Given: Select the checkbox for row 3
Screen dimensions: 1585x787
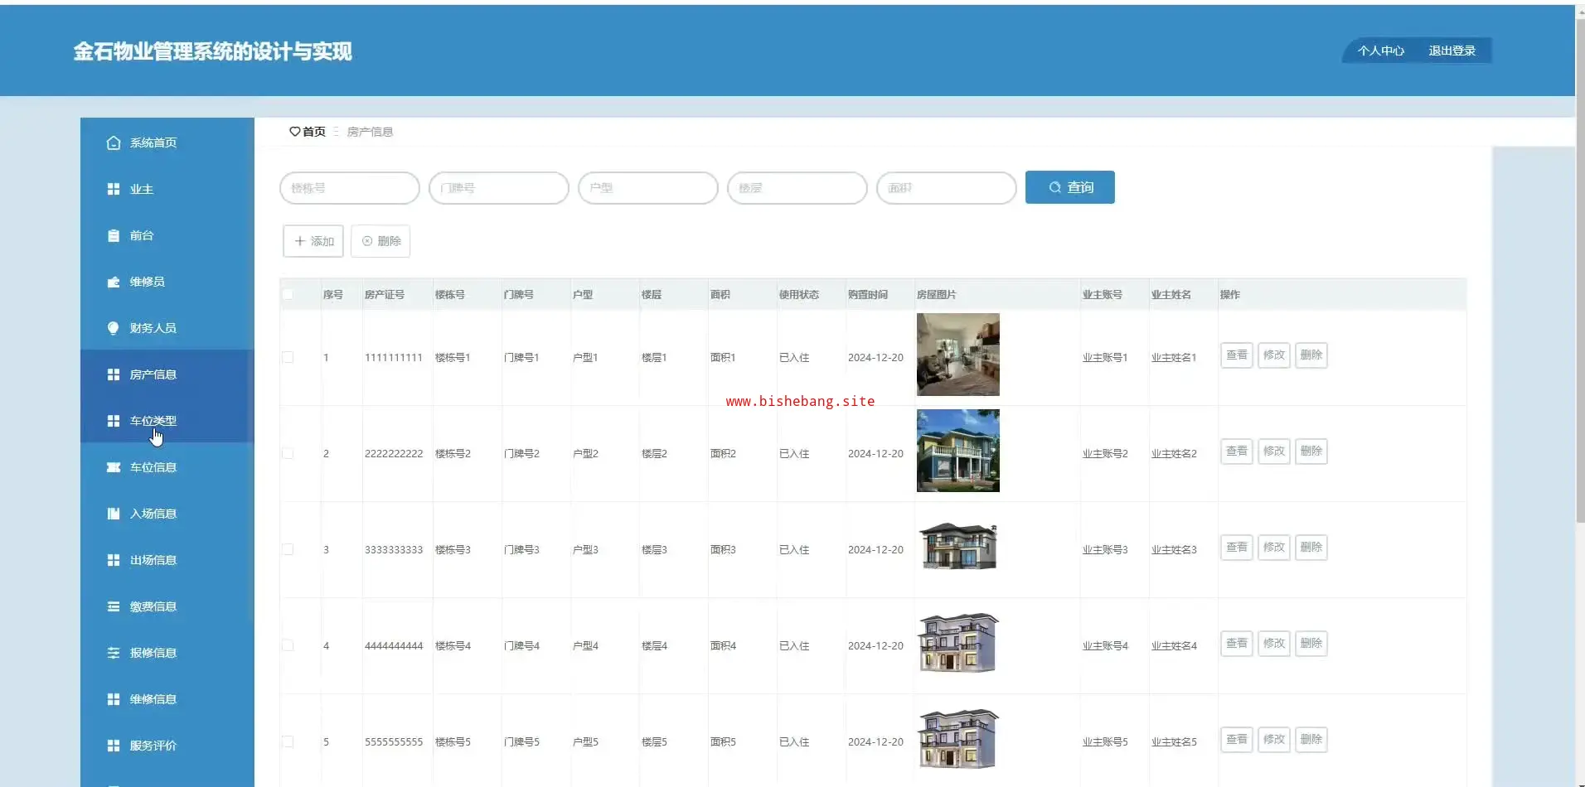Looking at the screenshot, I should click(x=288, y=549).
